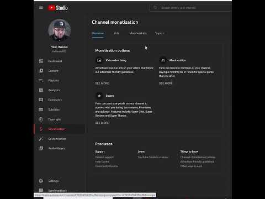Open the hamburger menu next to the Studio logo
This screenshot has height=199, width=265.
[41, 8]
